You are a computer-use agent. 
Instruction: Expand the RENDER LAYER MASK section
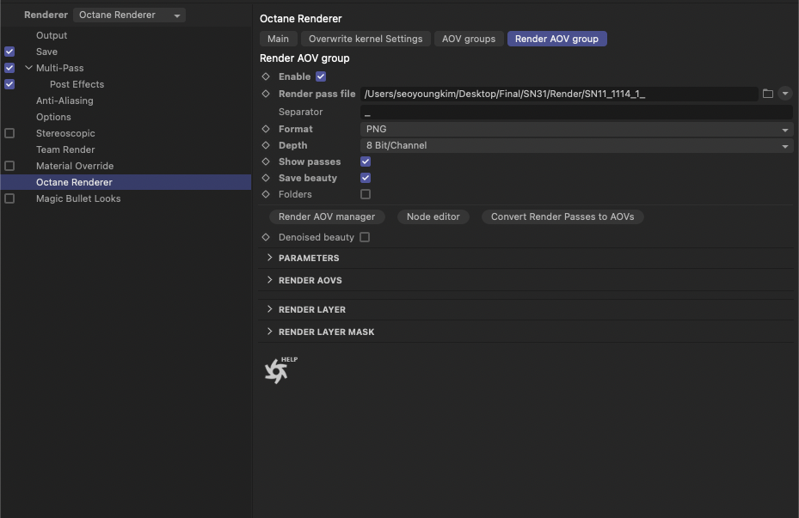(269, 332)
